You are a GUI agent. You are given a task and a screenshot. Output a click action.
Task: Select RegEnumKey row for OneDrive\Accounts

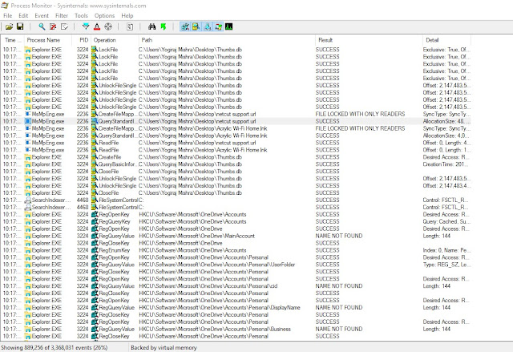click(236, 250)
